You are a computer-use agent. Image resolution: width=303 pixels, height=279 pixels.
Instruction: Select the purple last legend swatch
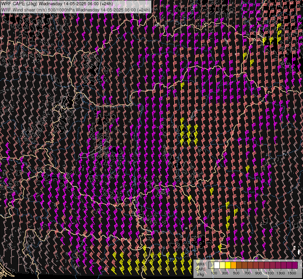(295, 265)
